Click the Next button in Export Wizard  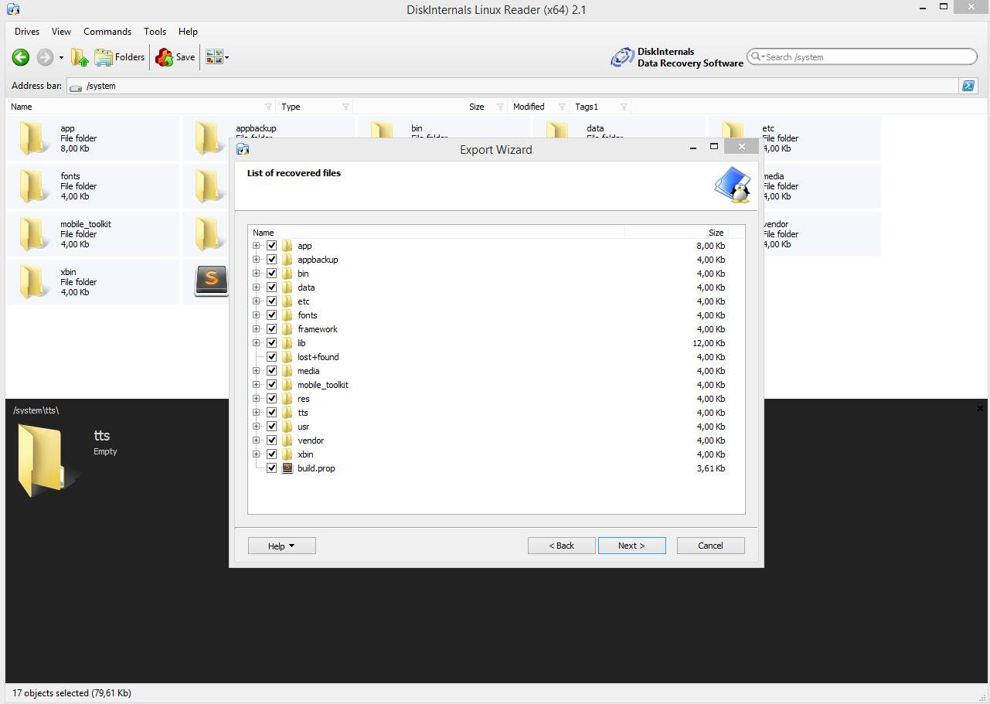[631, 546]
